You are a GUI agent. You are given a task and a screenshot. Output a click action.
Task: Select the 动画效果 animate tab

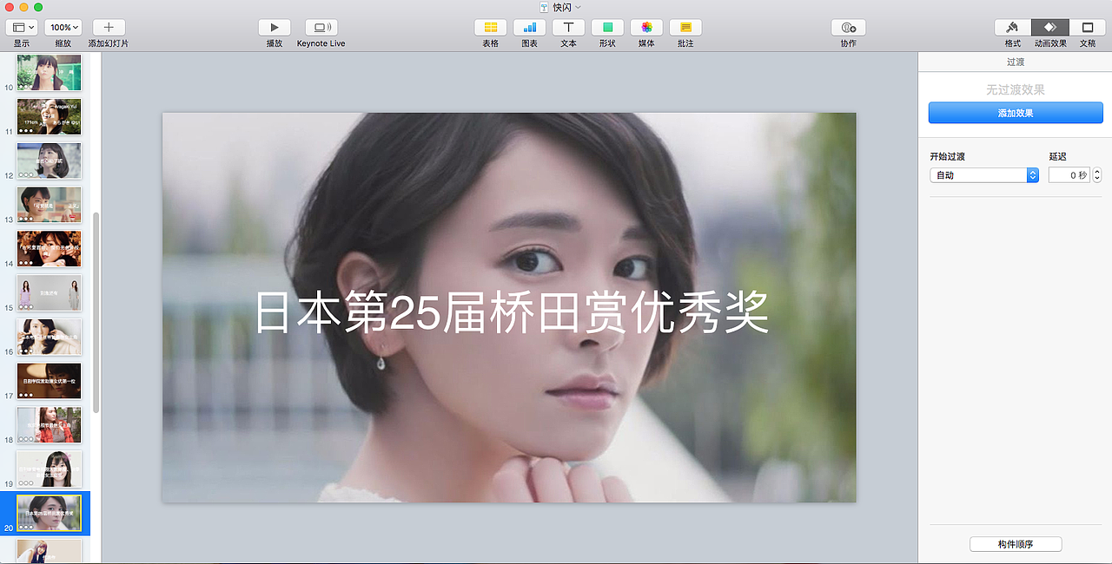(1050, 27)
